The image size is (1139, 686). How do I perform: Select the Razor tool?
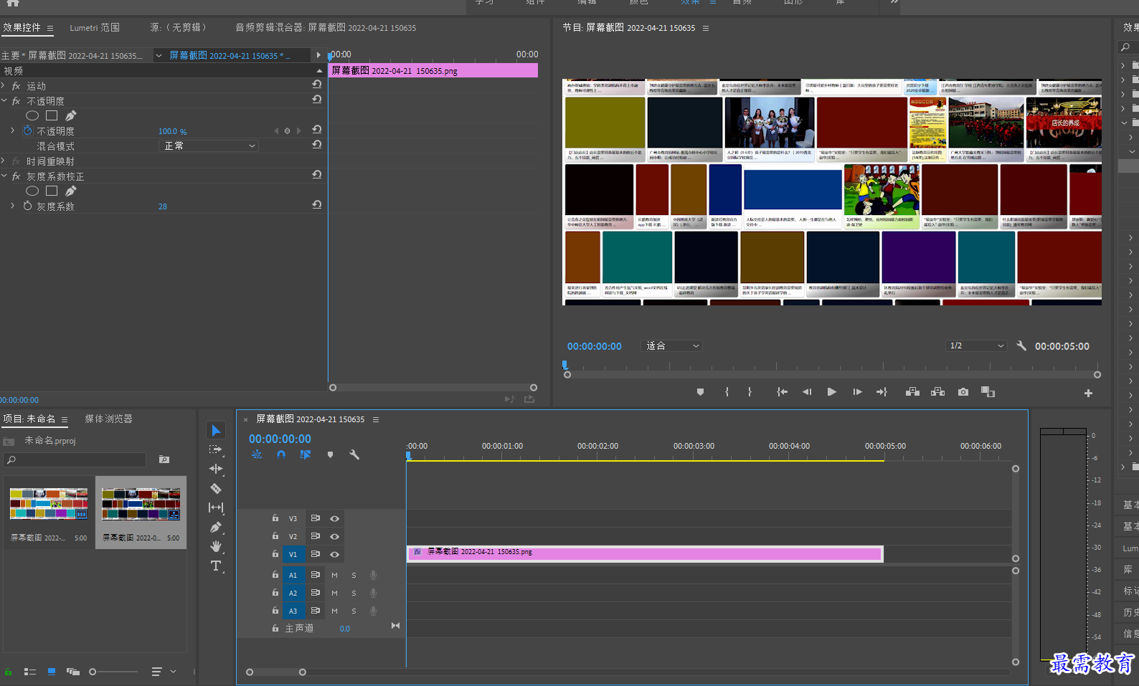tap(216, 488)
